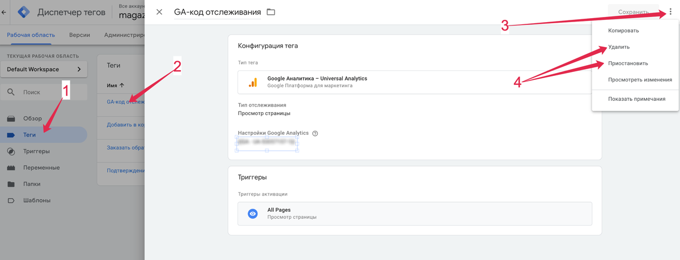This screenshot has height=260, width=680.
Task: Open the three-dot more actions menu
Action: point(670,12)
